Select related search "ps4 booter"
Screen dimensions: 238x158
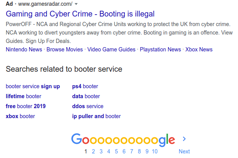(85, 86)
